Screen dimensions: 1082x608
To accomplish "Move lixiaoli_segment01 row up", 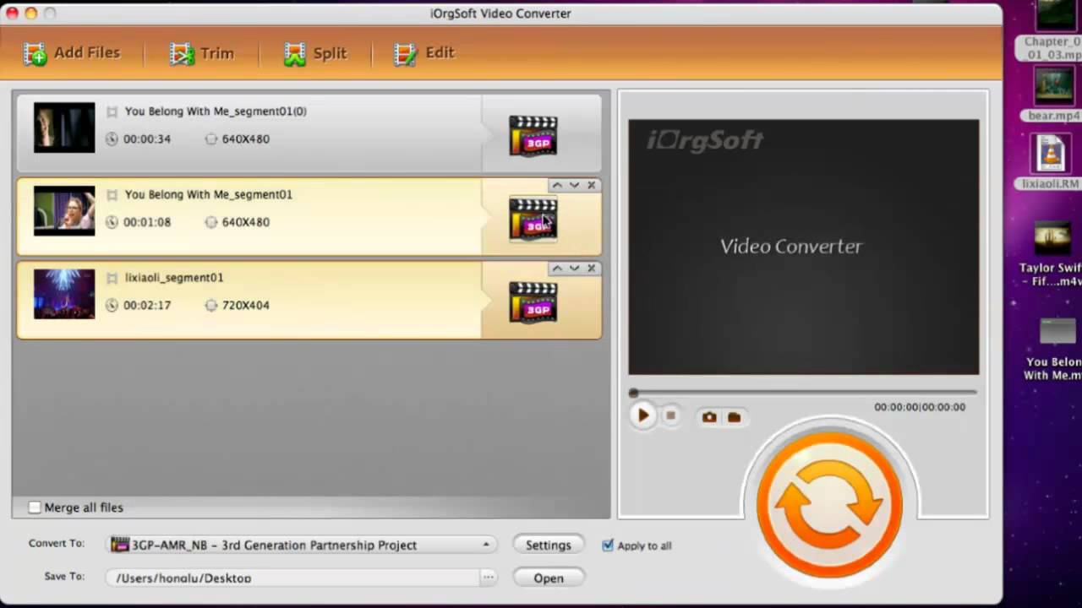I will (x=557, y=268).
